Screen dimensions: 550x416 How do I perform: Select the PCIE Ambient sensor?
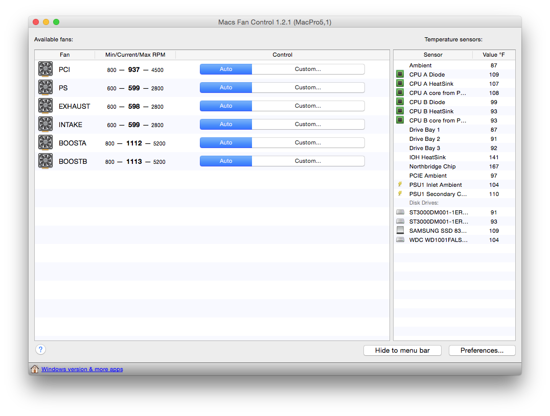[x=454, y=176]
